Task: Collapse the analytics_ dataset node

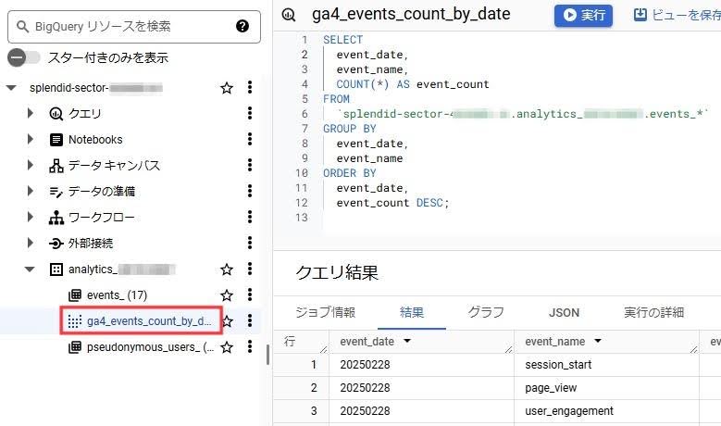Action: click(30, 269)
